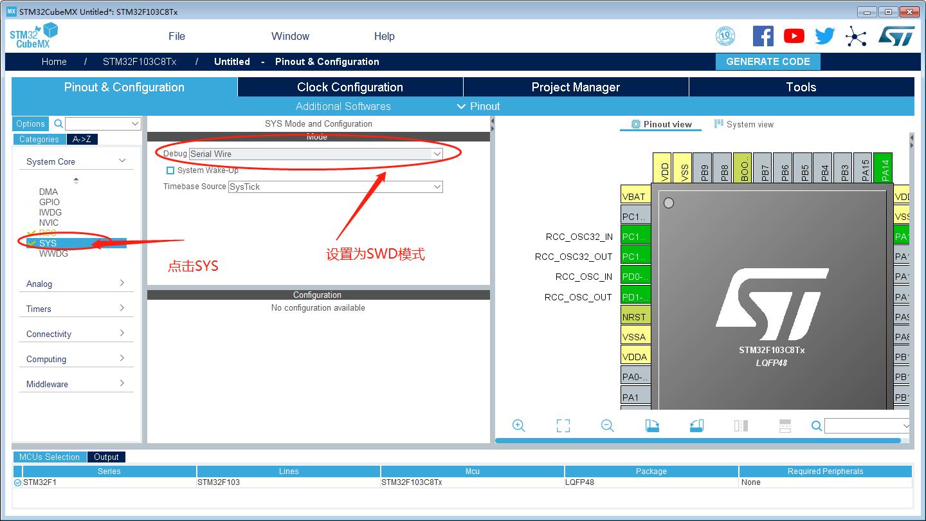This screenshot has height=521, width=926.
Task: Switch to the System view tab
Action: click(744, 124)
